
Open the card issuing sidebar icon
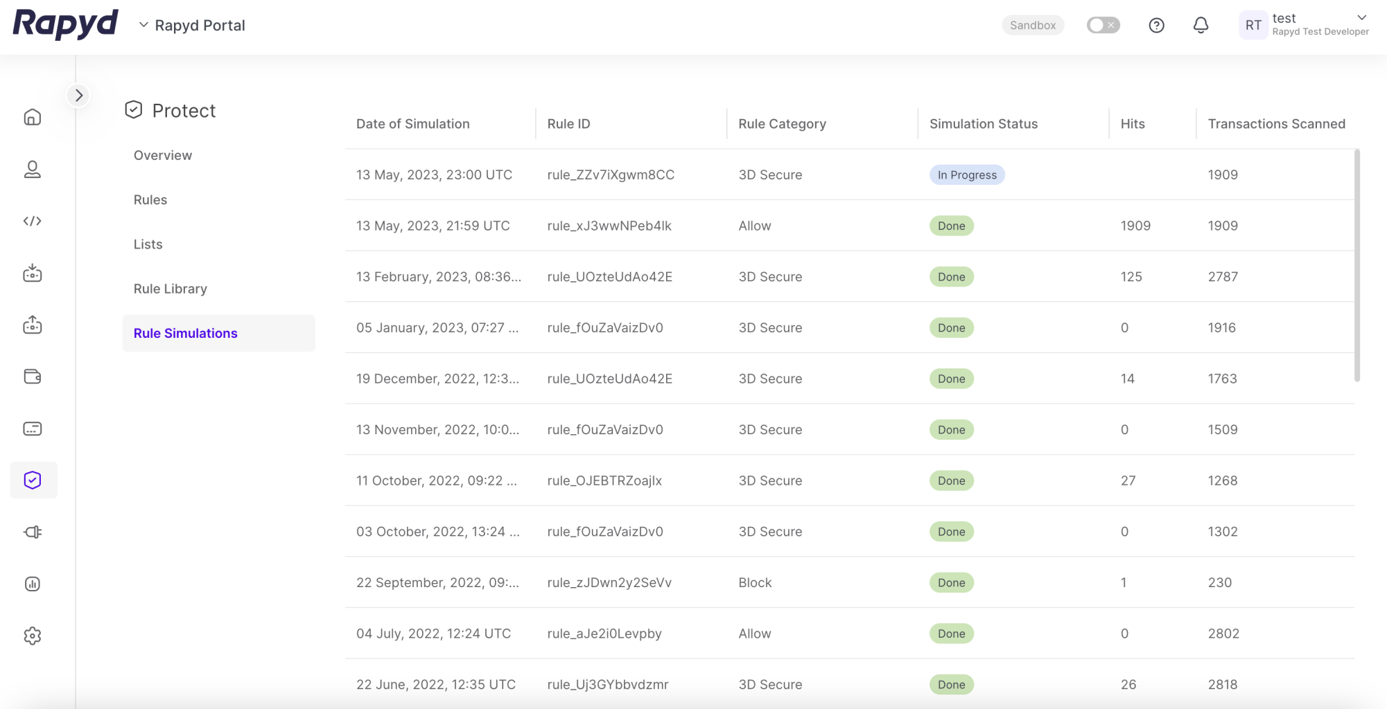(33, 429)
